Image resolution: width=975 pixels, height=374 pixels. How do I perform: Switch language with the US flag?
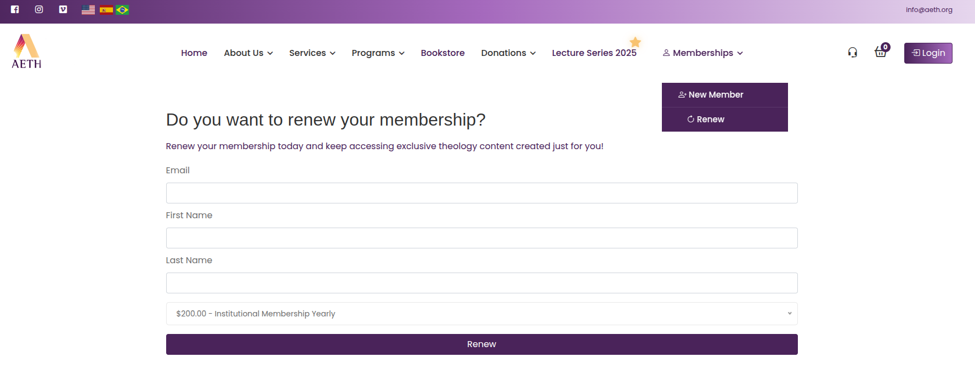coord(88,10)
